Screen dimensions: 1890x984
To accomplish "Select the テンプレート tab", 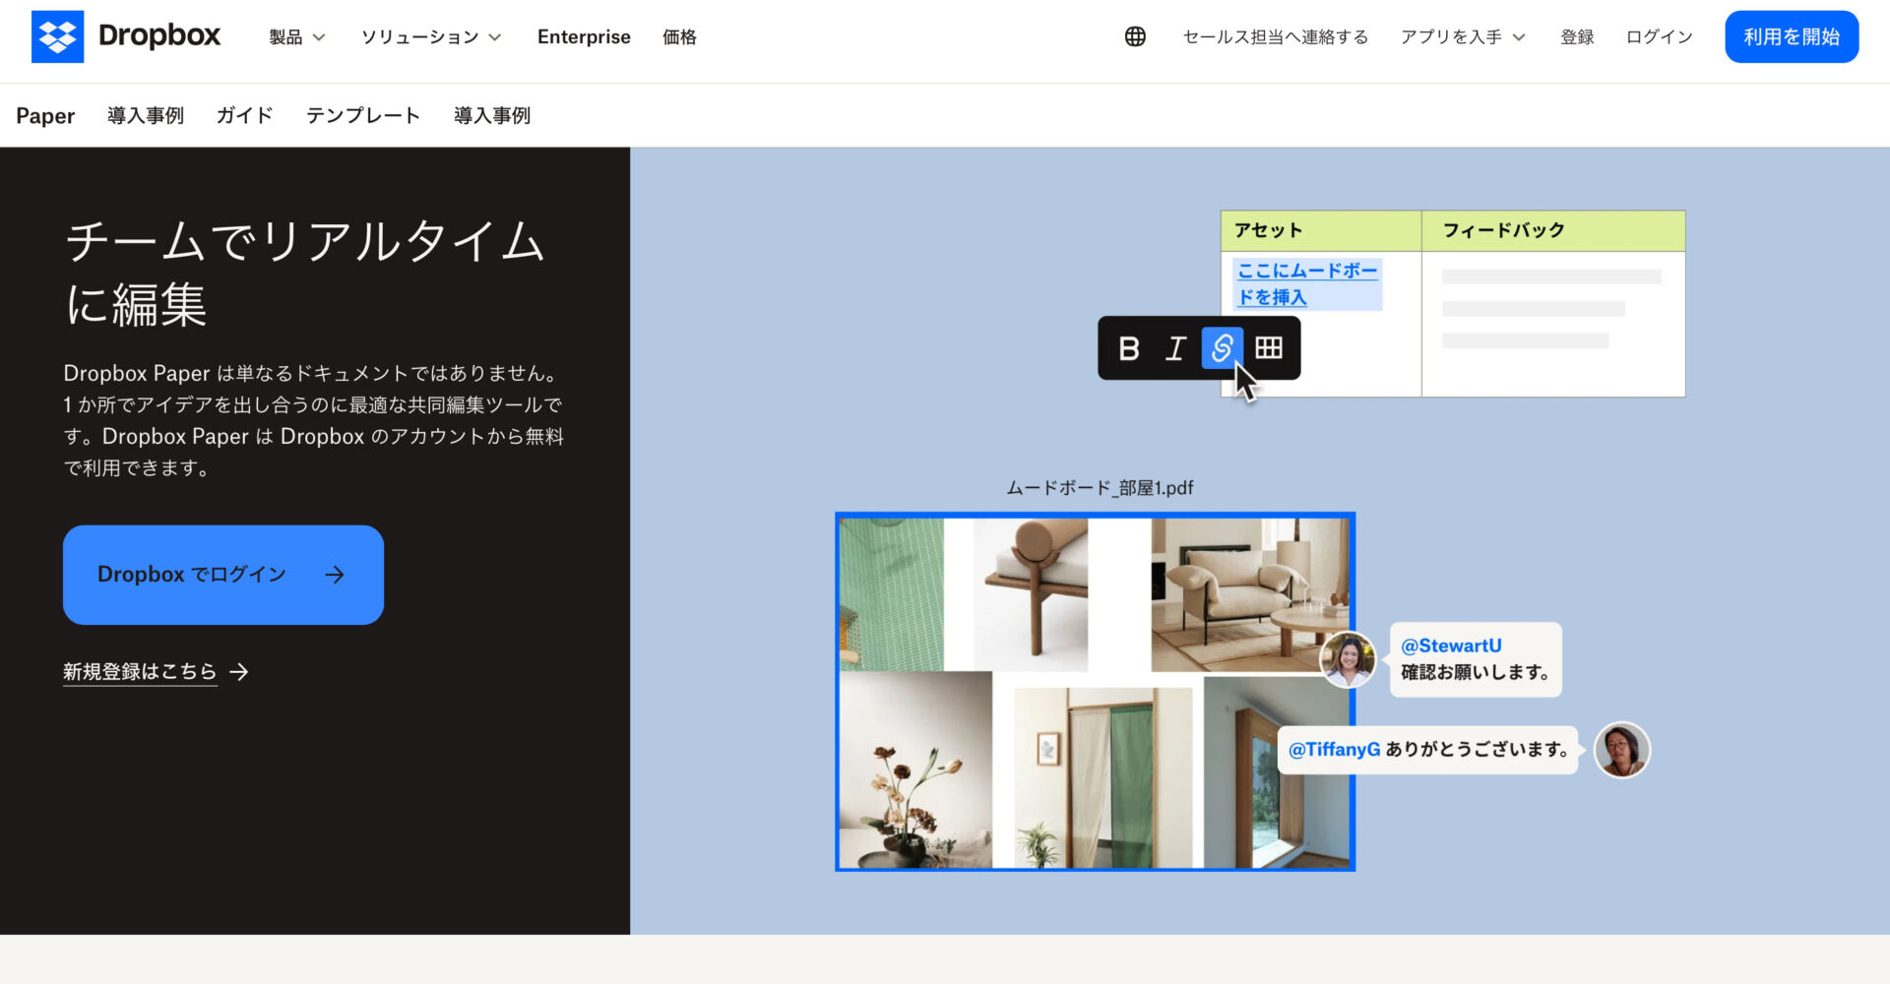I will (x=363, y=115).
